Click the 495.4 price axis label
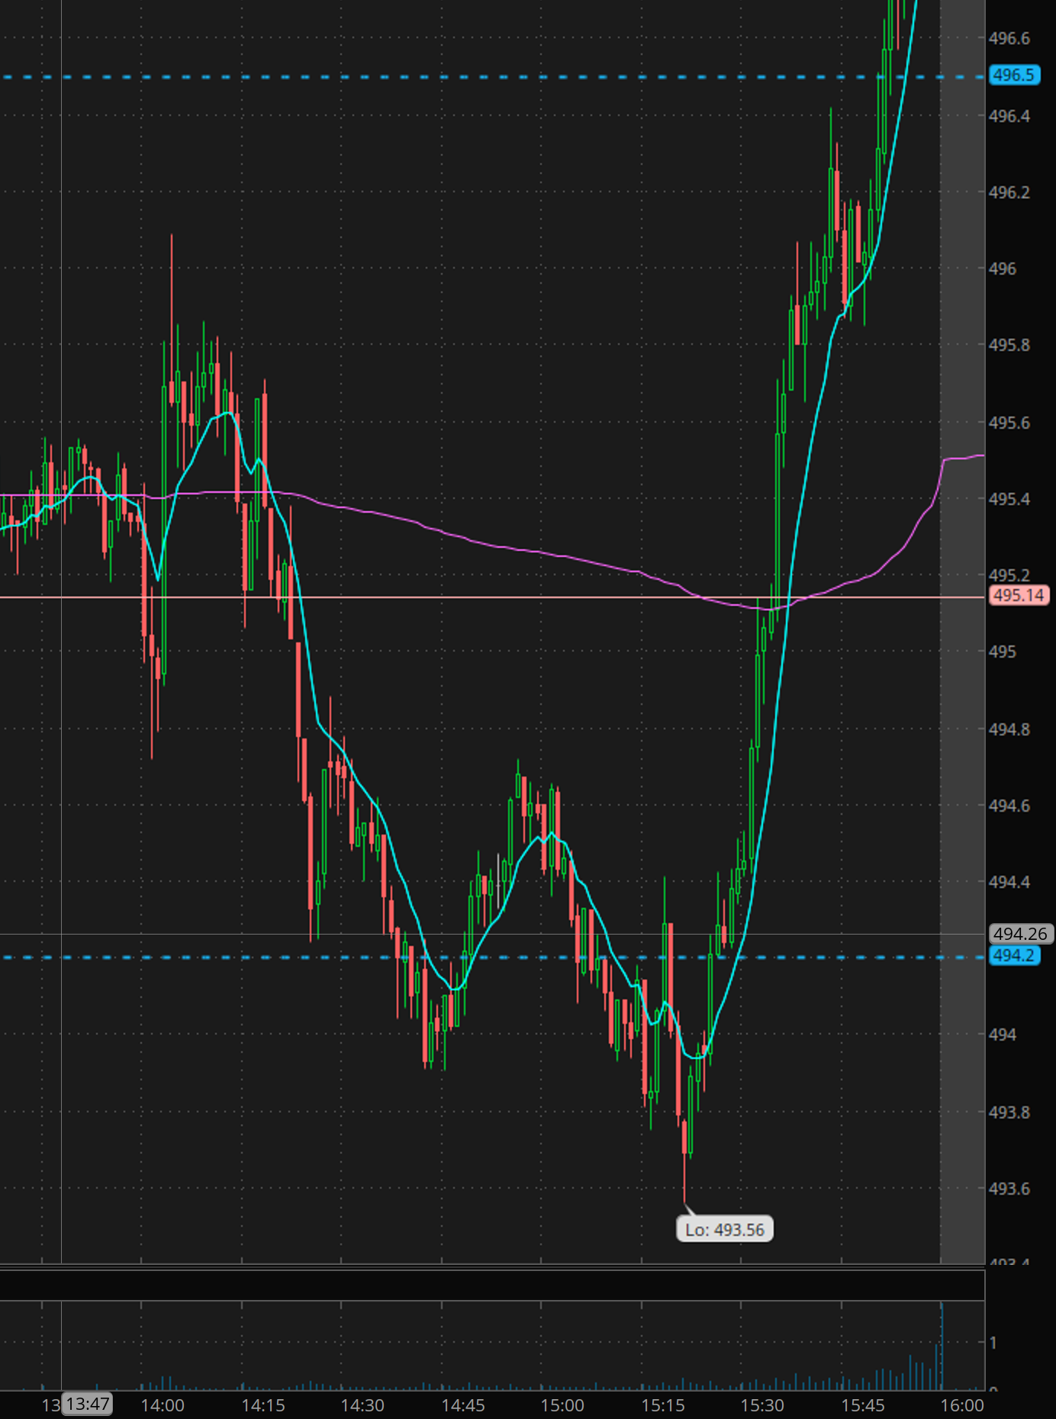Image resolution: width=1056 pixels, height=1419 pixels. [x=1009, y=499]
